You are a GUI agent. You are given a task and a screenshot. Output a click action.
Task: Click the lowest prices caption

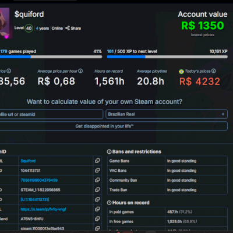[203, 35]
